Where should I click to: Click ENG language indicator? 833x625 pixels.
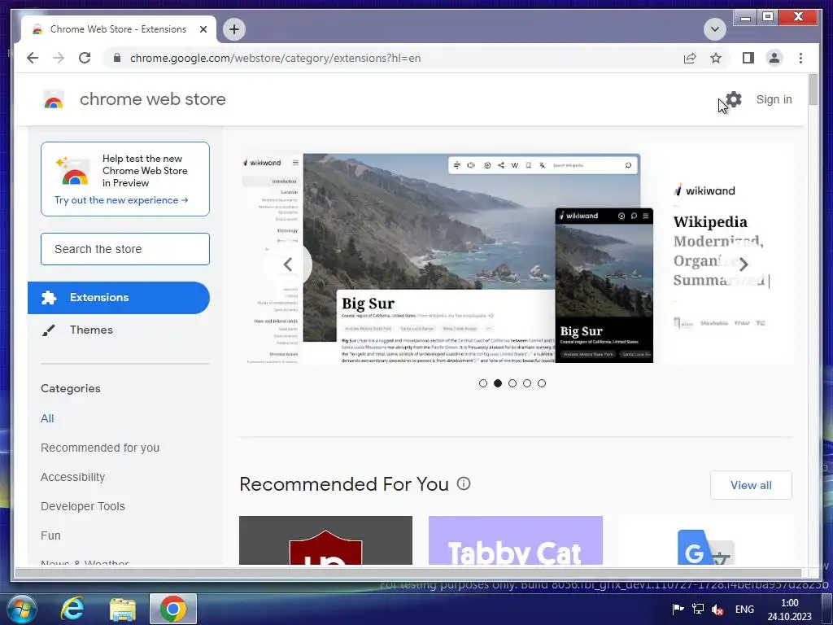[744, 609]
